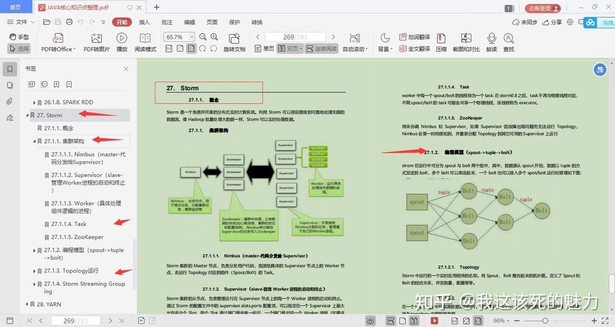This screenshot has width=615, height=327.
Task: Click the settings gear icon near 分享
Action: click(x=570, y=22)
